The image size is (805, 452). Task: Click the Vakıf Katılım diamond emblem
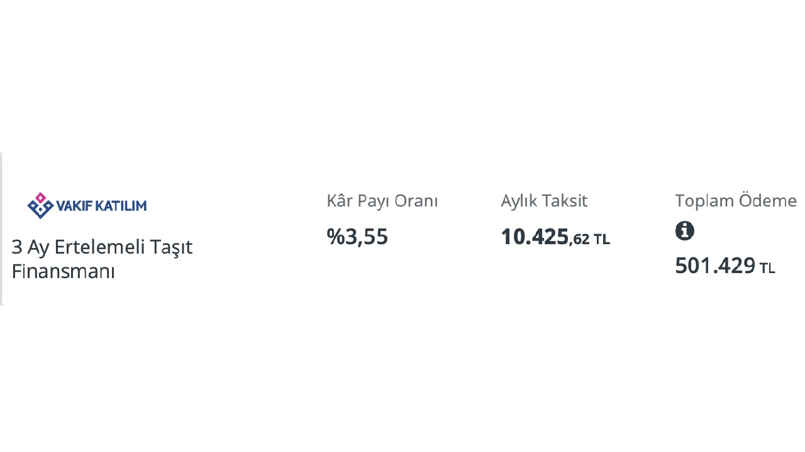40,205
